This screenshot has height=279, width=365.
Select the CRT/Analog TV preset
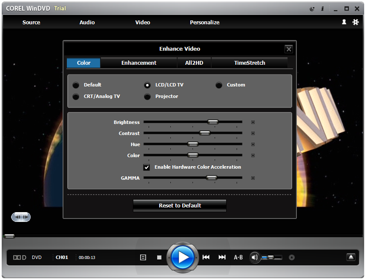pyautogui.click(x=76, y=96)
